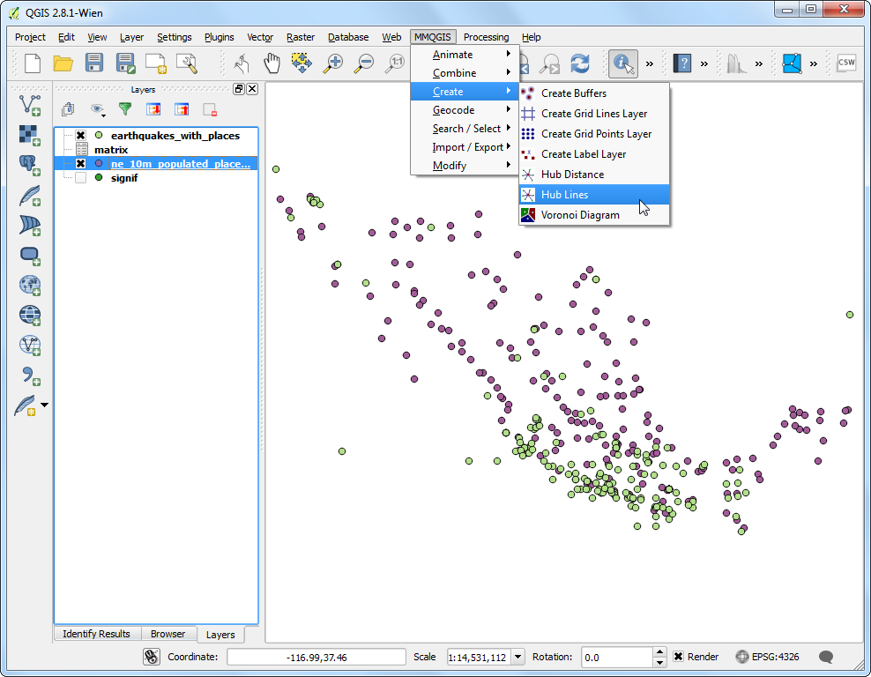871x677 pixels.
Task: Select Pan Map to Selection tool
Action: pyautogui.click(x=301, y=63)
